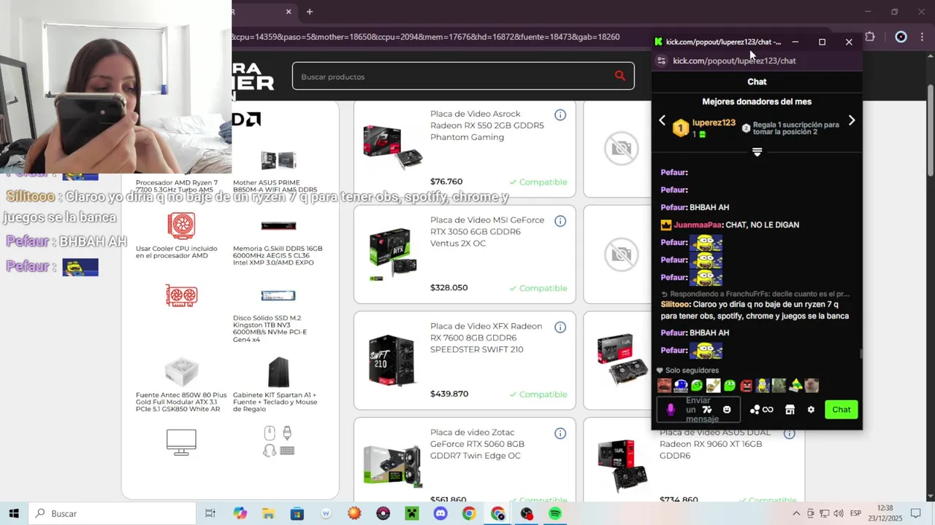Go to next top donor in chat leaderboard
The image size is (935, 525).
coord(852,120)
